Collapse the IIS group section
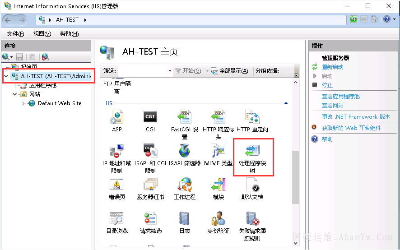 point(286,103)
